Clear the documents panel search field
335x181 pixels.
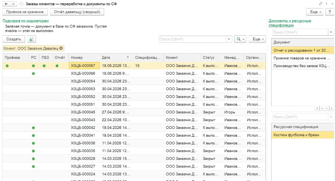point(331,32)
